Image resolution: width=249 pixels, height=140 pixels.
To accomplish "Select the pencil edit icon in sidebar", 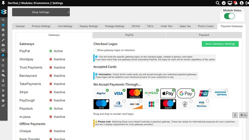I will (x=3, y=40).
